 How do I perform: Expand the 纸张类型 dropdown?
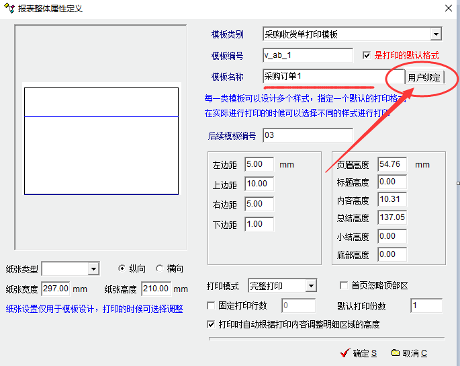93,269
